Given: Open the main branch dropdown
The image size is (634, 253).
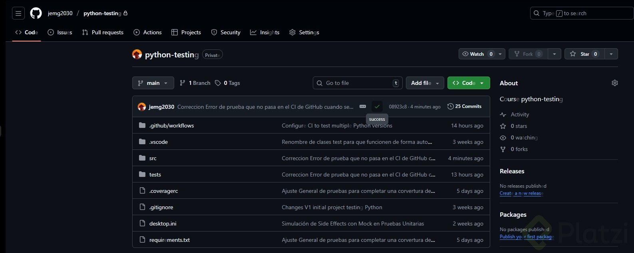Looking at the screenshot, I should coord(153,83).
